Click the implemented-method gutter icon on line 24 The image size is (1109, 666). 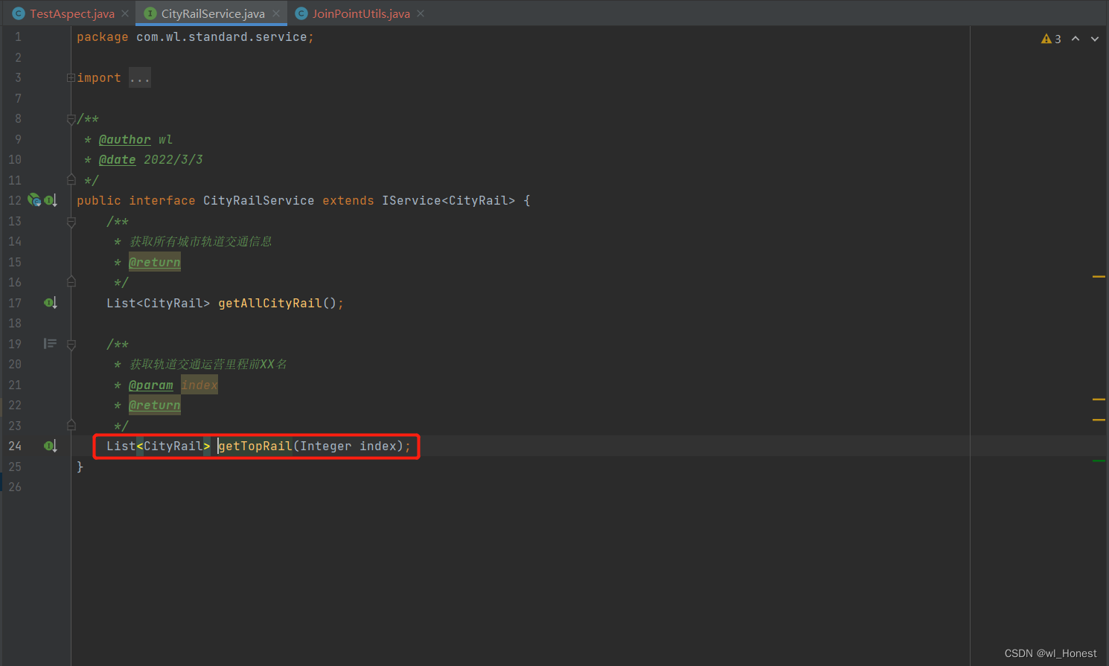tap(51, 446)
